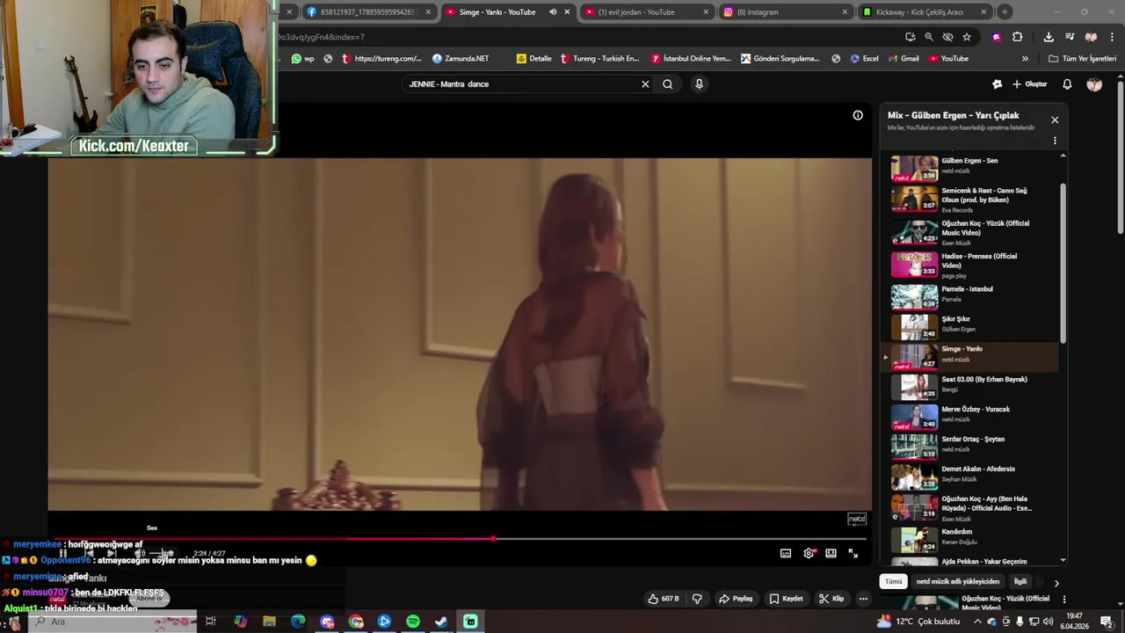The width and height of the screenshot is (1125, 633).
Task: Start voice search with the microphone icon
Action: click(699, 84)
